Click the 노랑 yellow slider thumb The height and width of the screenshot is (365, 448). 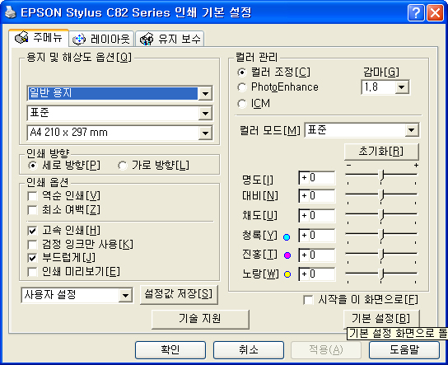click(381, 274)
